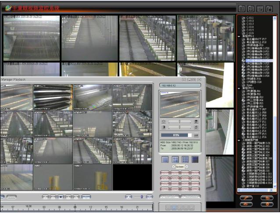Select the tree row ending in F16

tap(256, 137)
